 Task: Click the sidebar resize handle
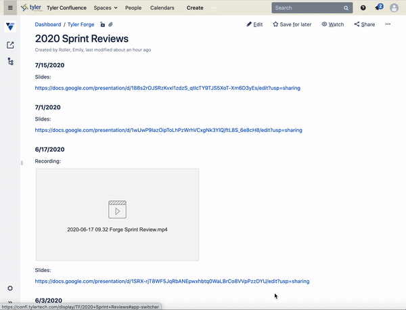[x=22, y=163]
